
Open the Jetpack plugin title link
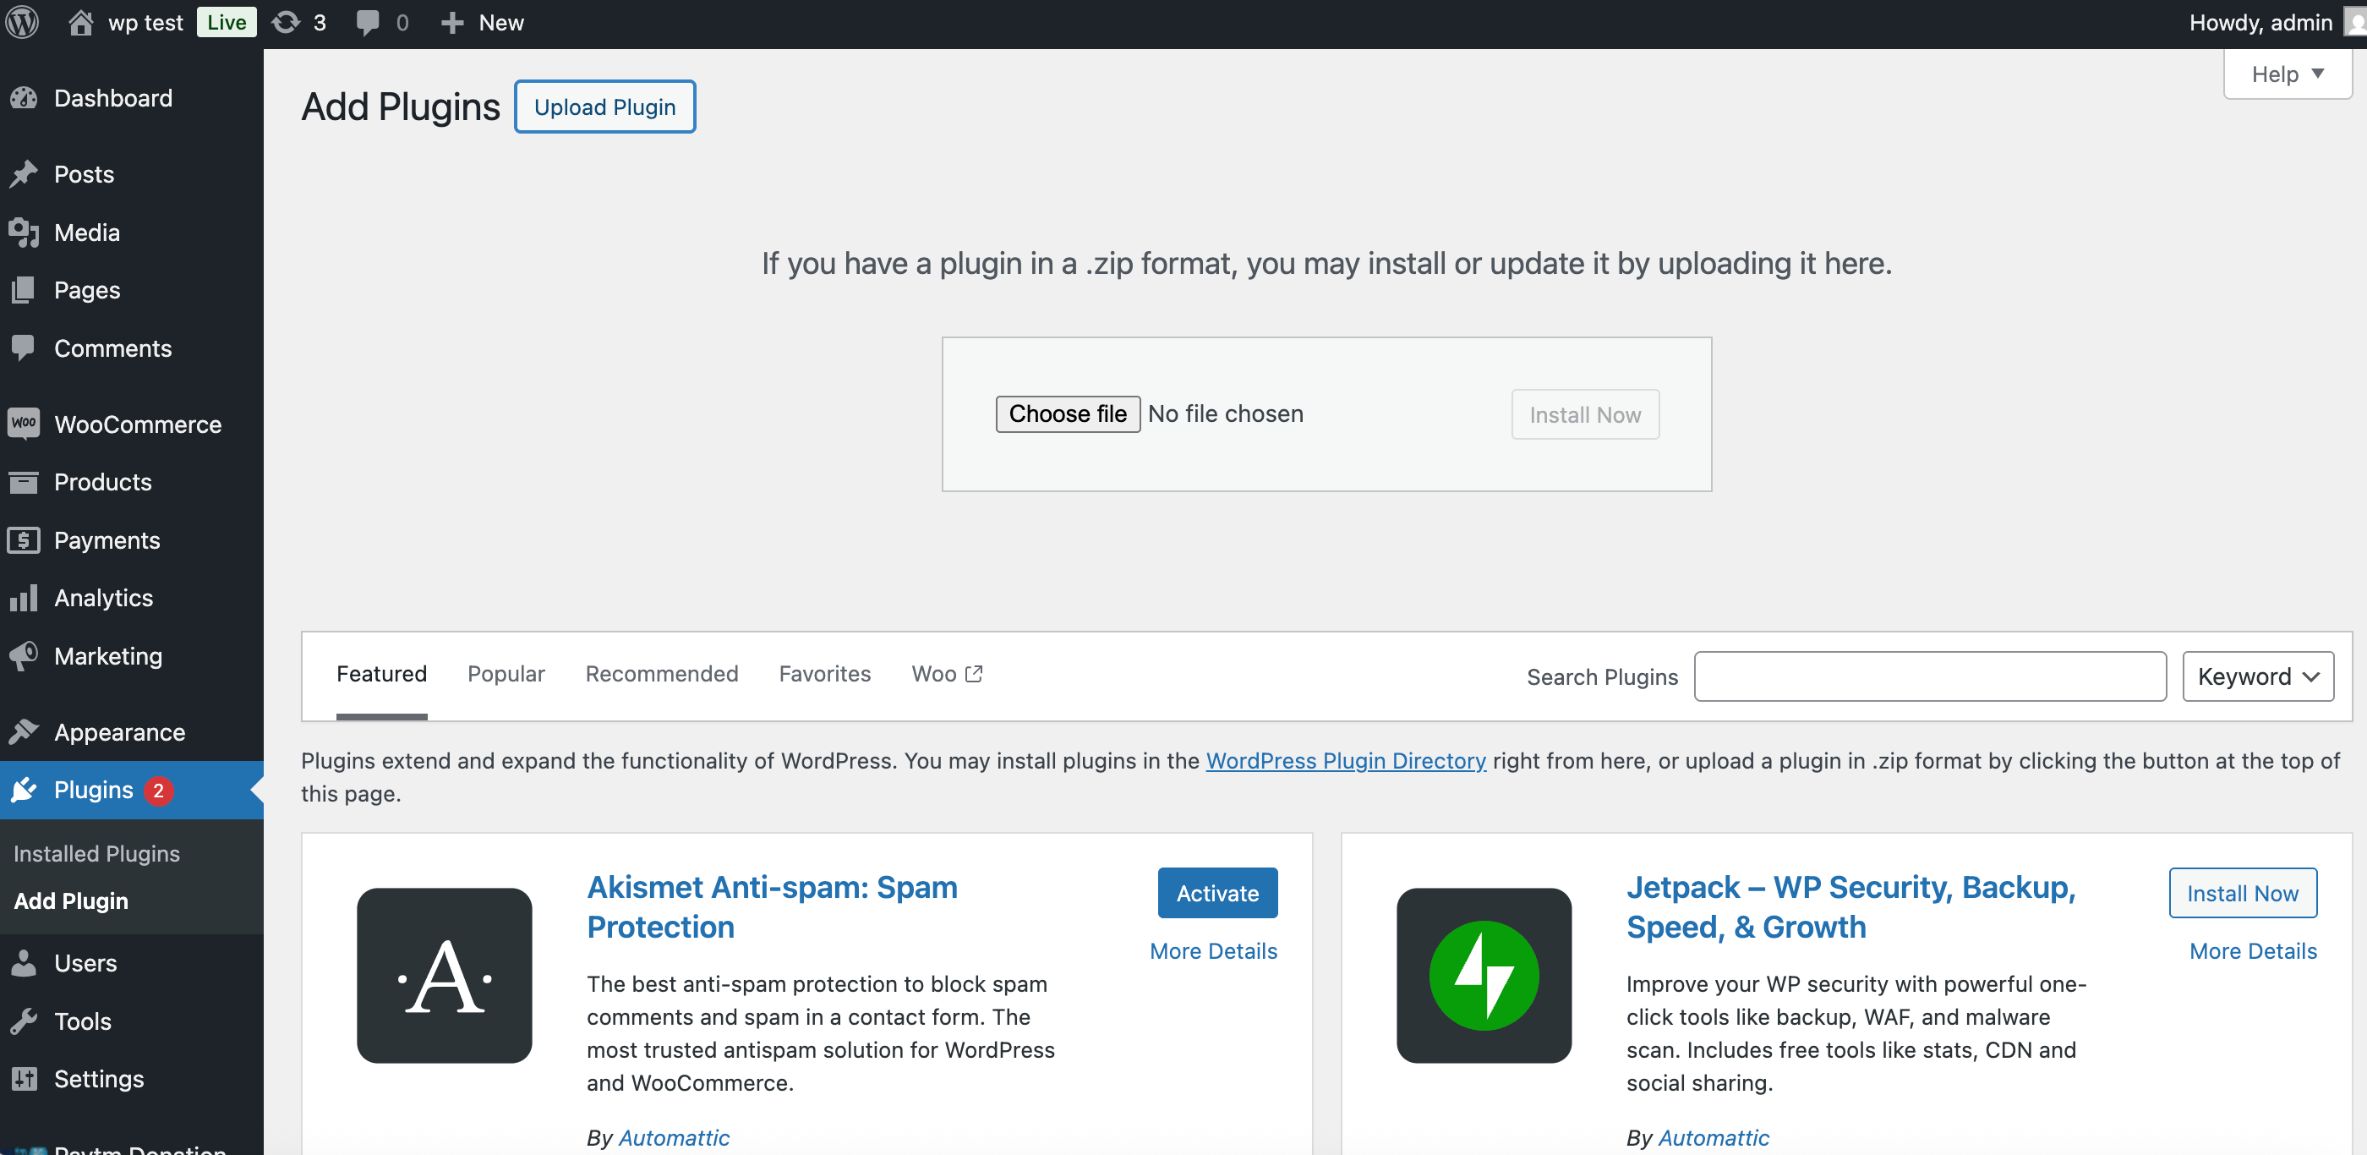pos(1850,907)
